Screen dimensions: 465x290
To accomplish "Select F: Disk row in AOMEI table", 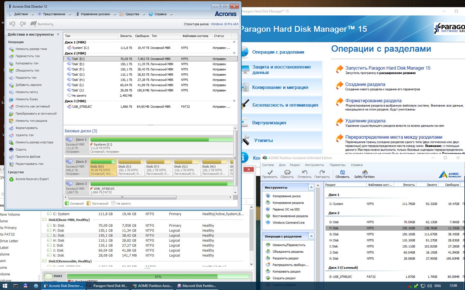I will [395, 228].
